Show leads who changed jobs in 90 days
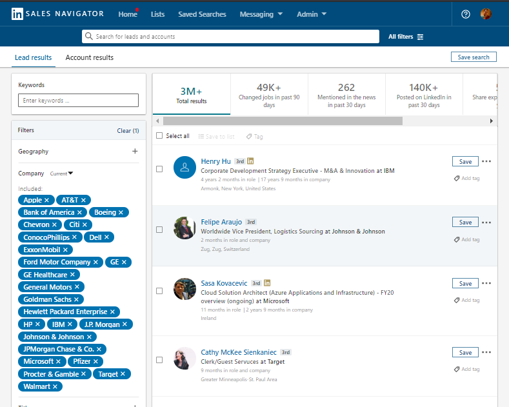 click(x=269, y=94)
